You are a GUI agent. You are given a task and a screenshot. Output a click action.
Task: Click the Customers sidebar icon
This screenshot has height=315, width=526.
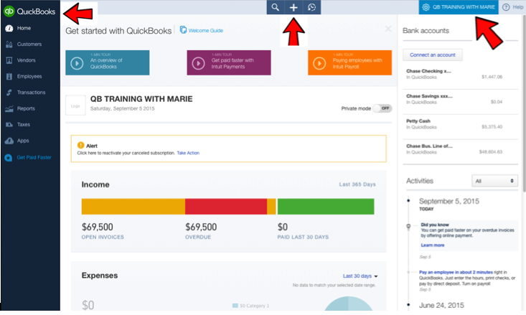(x=9, y=44)
